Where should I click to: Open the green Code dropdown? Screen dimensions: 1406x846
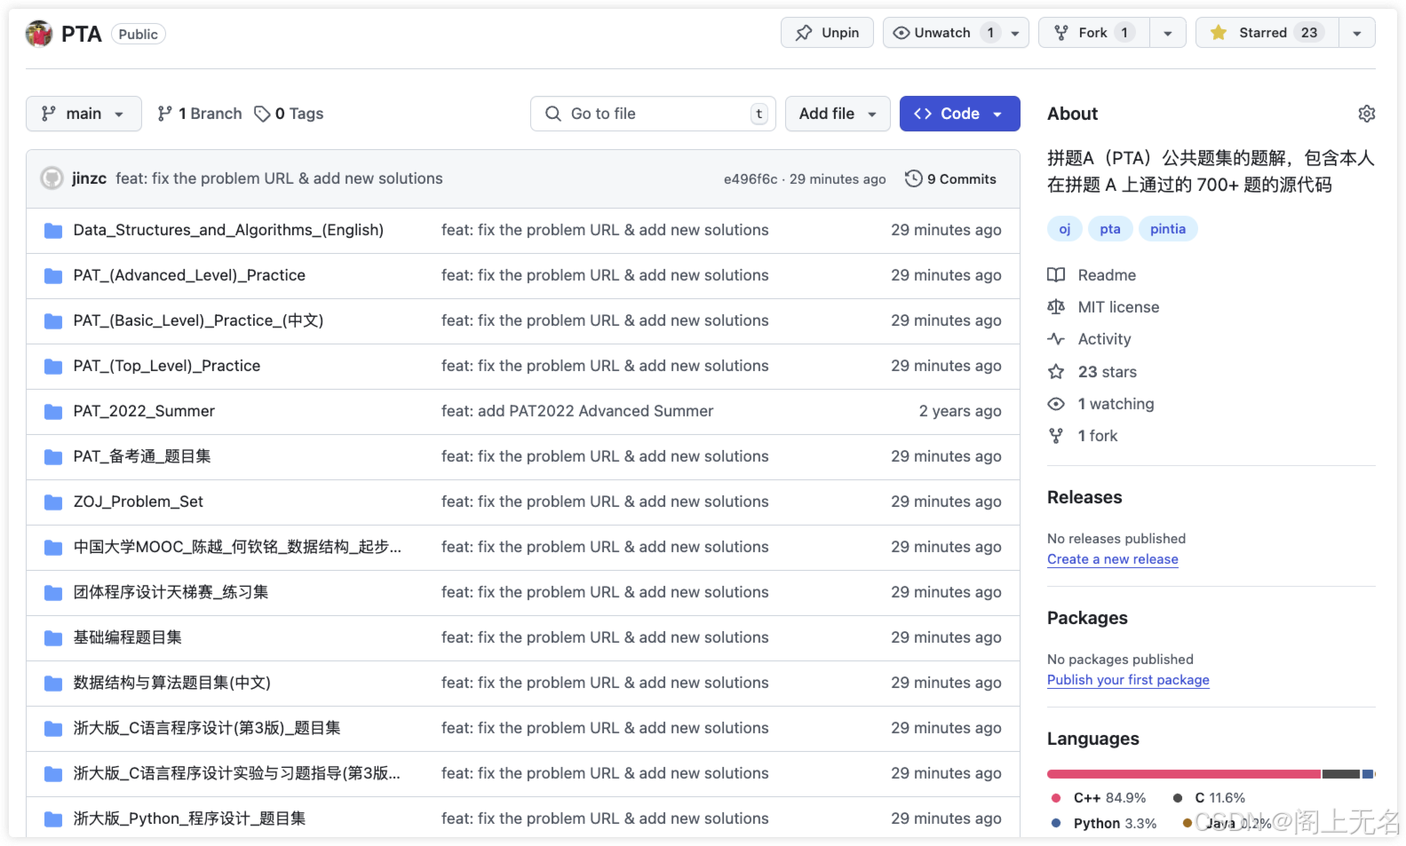click(x=959, y=114)
